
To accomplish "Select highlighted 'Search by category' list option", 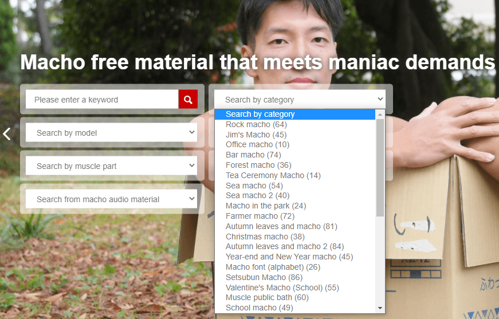I will coord(295,114).
